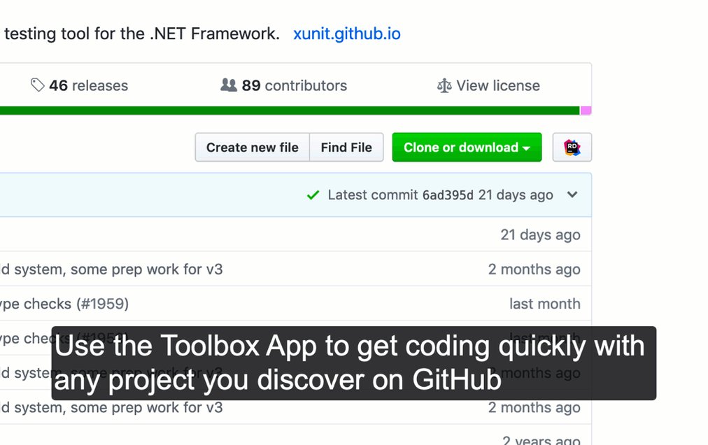Click the '2 years ago' timestamp

pos(541,440)
